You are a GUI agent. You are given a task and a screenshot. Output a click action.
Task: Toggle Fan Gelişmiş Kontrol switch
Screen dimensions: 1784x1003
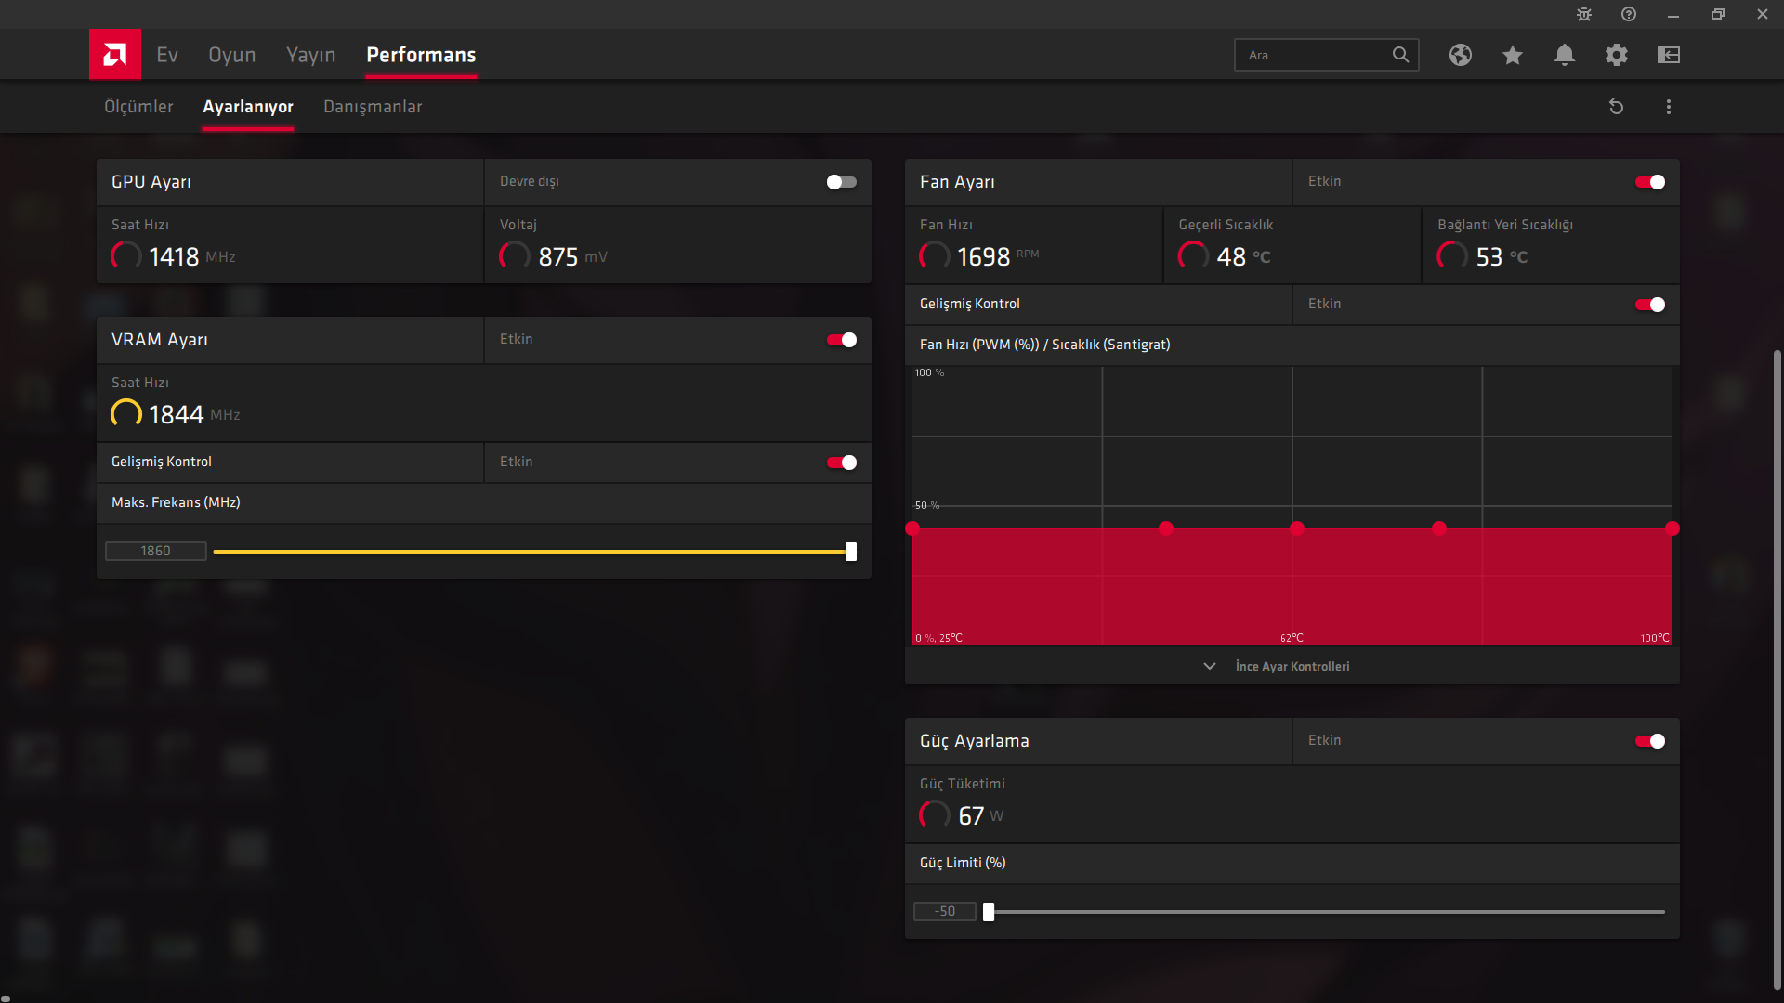1650,305
